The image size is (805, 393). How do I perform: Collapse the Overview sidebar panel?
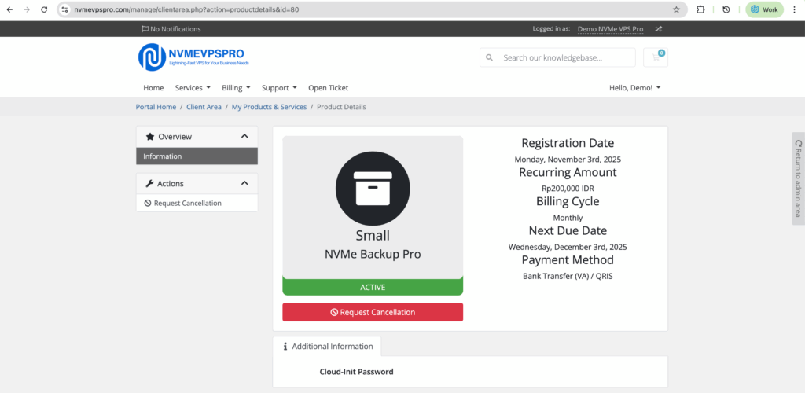[244, 136]
